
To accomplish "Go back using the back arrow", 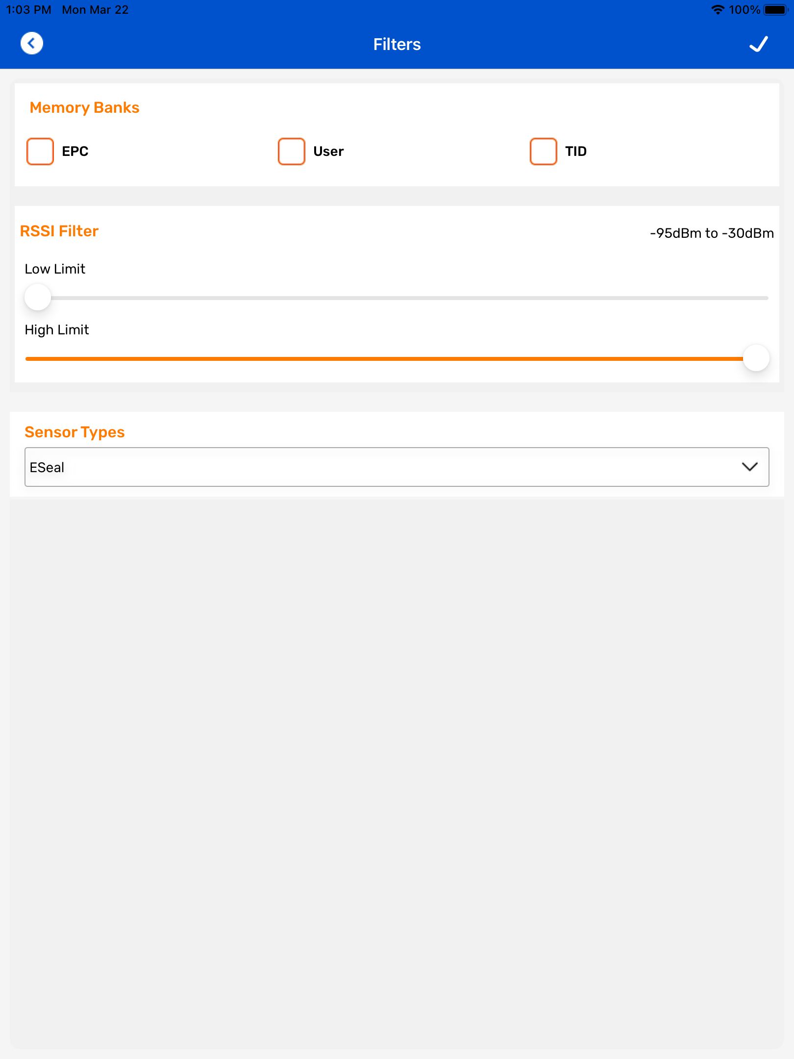I will [32, 44].
